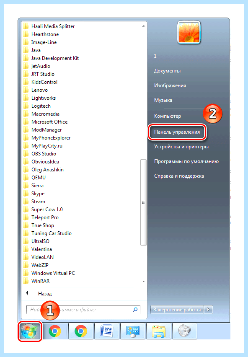This screenshot has height=357, width=248.
Task: Click the folder icon next to Valentina
Action: (26, 249)
